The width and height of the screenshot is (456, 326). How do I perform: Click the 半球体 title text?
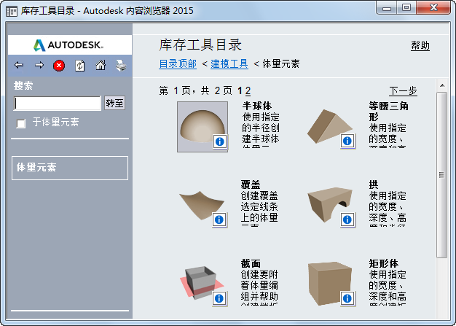(x=257, y=106)
